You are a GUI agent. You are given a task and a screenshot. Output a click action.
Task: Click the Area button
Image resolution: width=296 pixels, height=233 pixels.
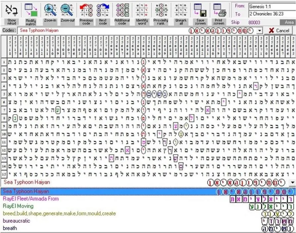288,23
